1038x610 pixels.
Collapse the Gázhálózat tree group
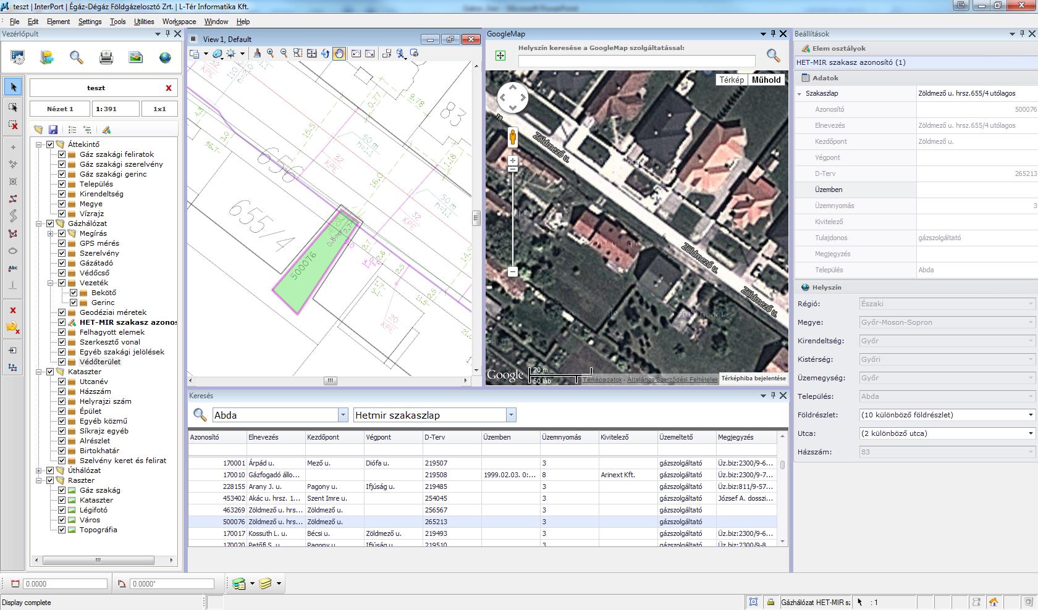39,224
